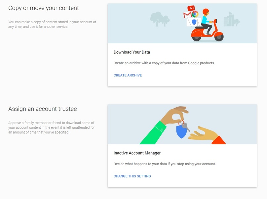Viewport: 267px width, 199px height.
Task: Click the hands passing key banner image
Action: click(x=182, y=124)
